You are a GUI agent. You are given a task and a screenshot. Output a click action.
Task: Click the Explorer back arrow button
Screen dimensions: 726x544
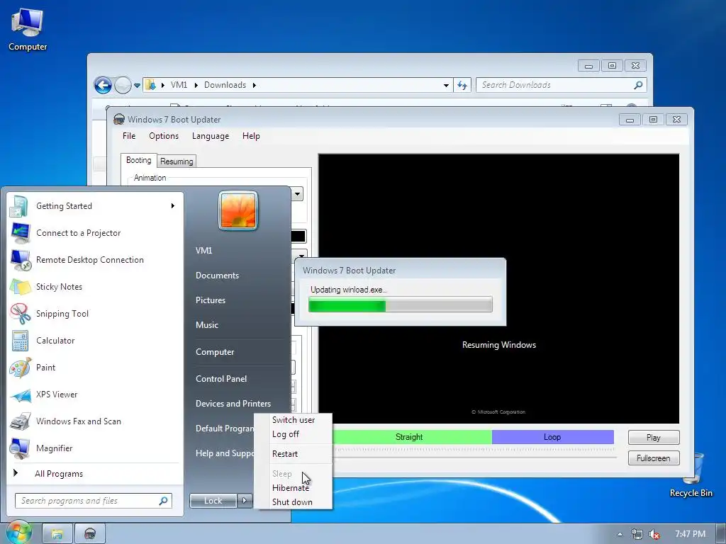click(103, 85)
